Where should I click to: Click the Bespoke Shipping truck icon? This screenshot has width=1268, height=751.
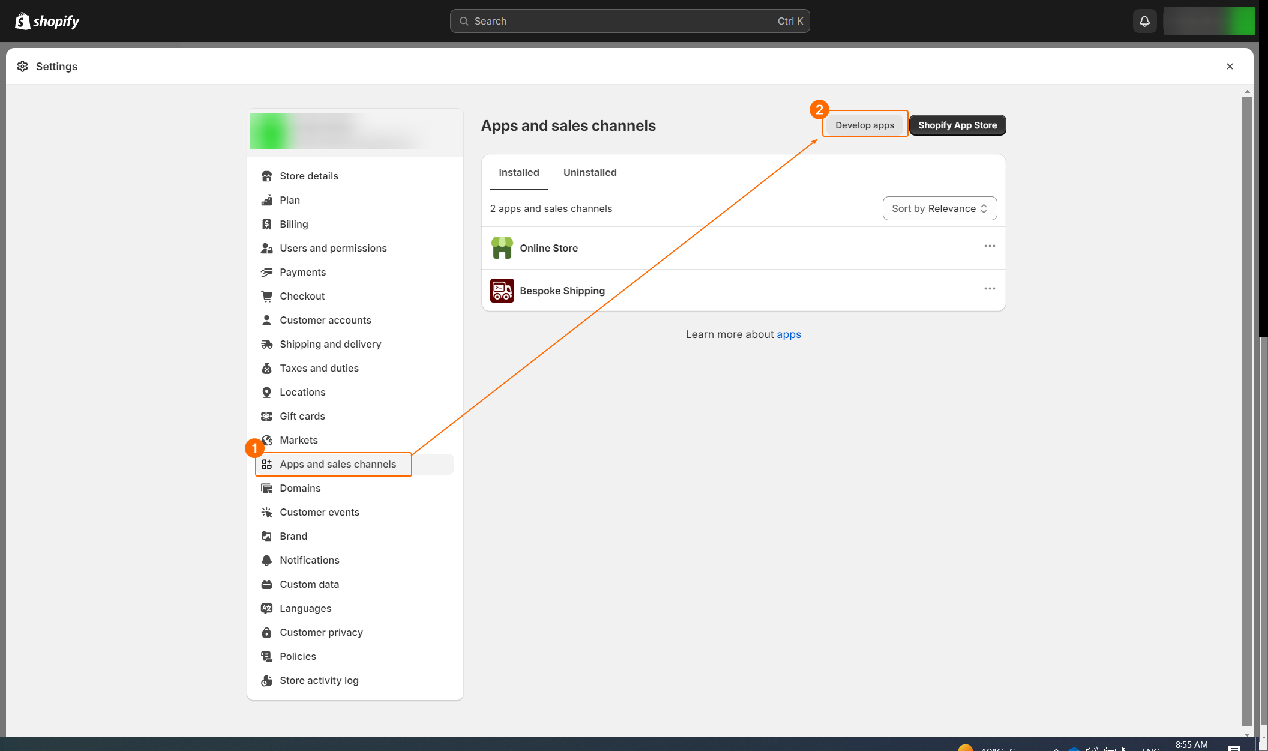502,291
